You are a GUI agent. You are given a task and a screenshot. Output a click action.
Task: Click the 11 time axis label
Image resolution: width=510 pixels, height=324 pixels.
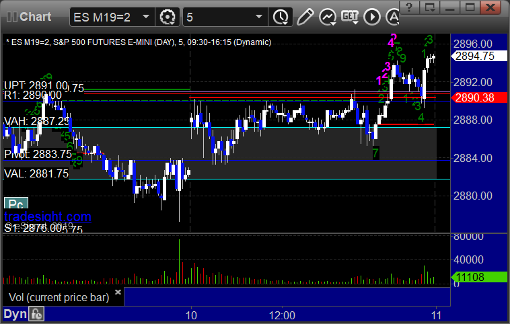tap(436, 315)
